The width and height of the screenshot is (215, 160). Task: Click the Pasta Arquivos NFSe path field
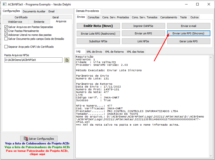(x=33, y=60)
